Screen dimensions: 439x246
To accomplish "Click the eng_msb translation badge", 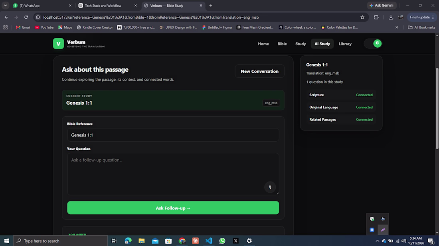I will [x=271, y=103].
